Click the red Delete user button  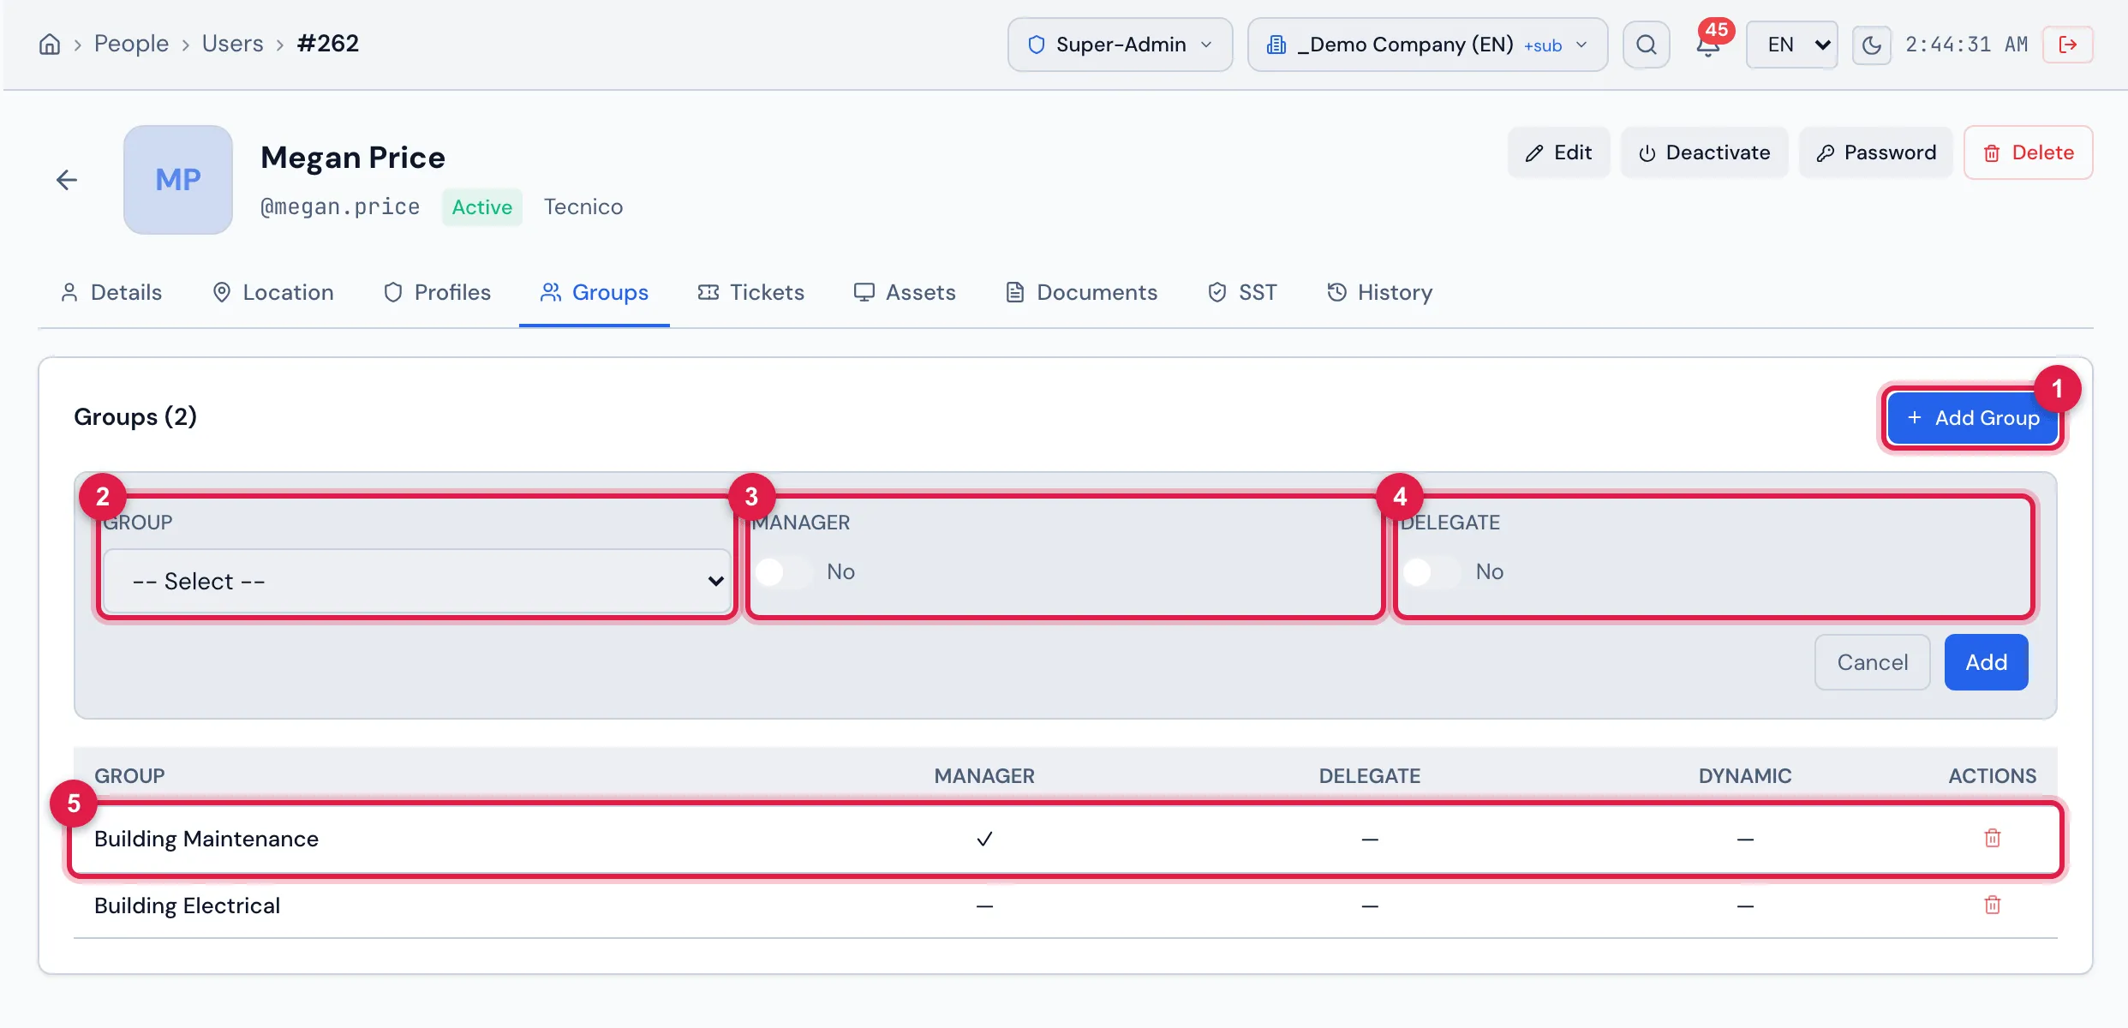2029,152
